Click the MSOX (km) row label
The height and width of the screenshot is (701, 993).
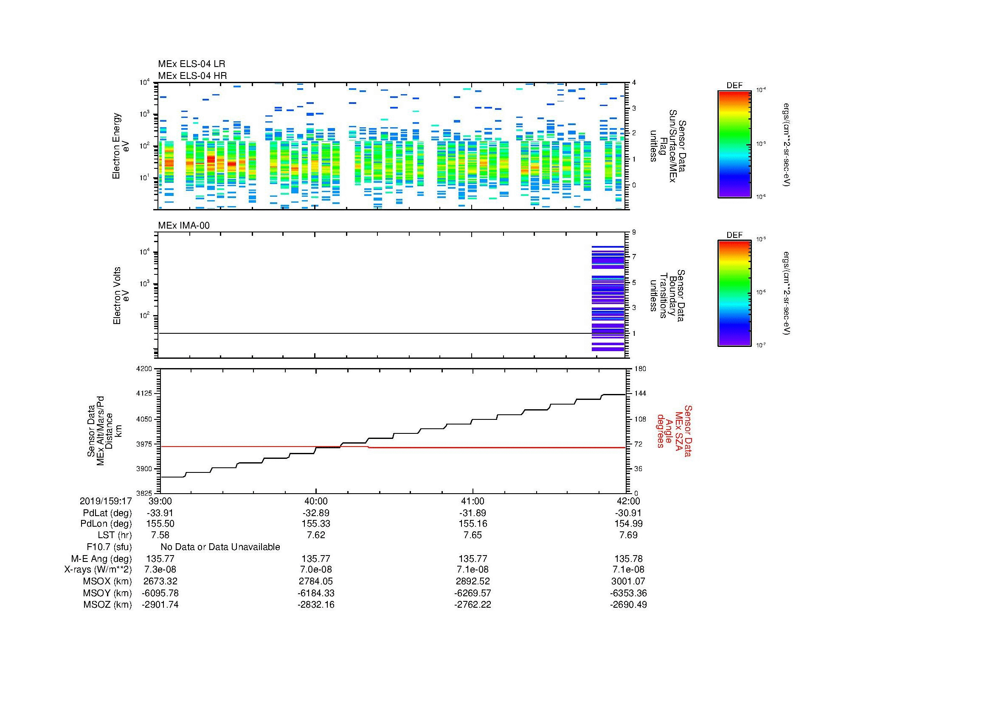pos(107,581)
